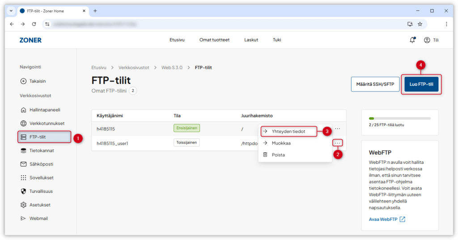Open three-dot menu for h4185115 row
Image resolution: width=458 pixels, height=240 pixels.
[338, 128]
